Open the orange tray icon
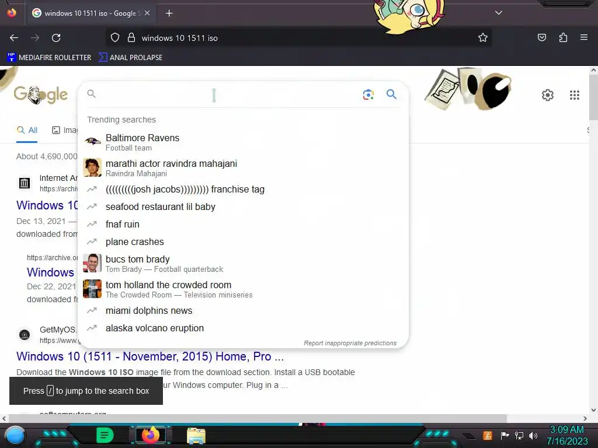Viewport: 598px width, 448px height. coord(488,435)
